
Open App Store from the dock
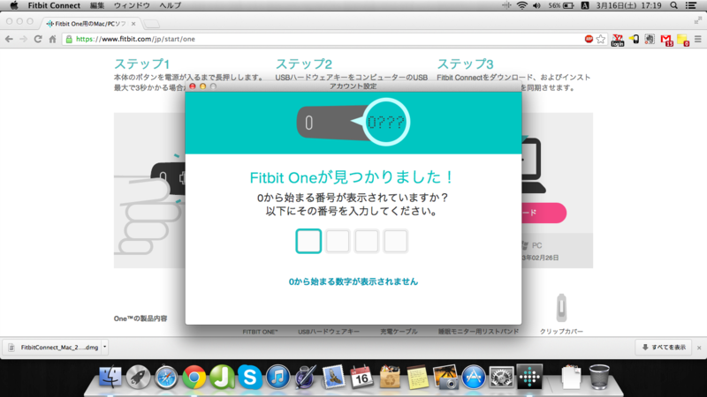click(474, 377)
